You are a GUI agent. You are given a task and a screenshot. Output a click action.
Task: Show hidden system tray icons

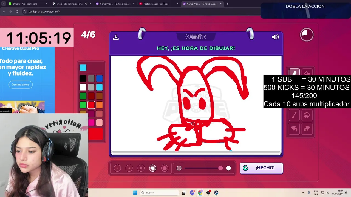tap(303, 193)
